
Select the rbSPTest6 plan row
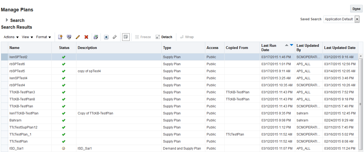[17, 64]
